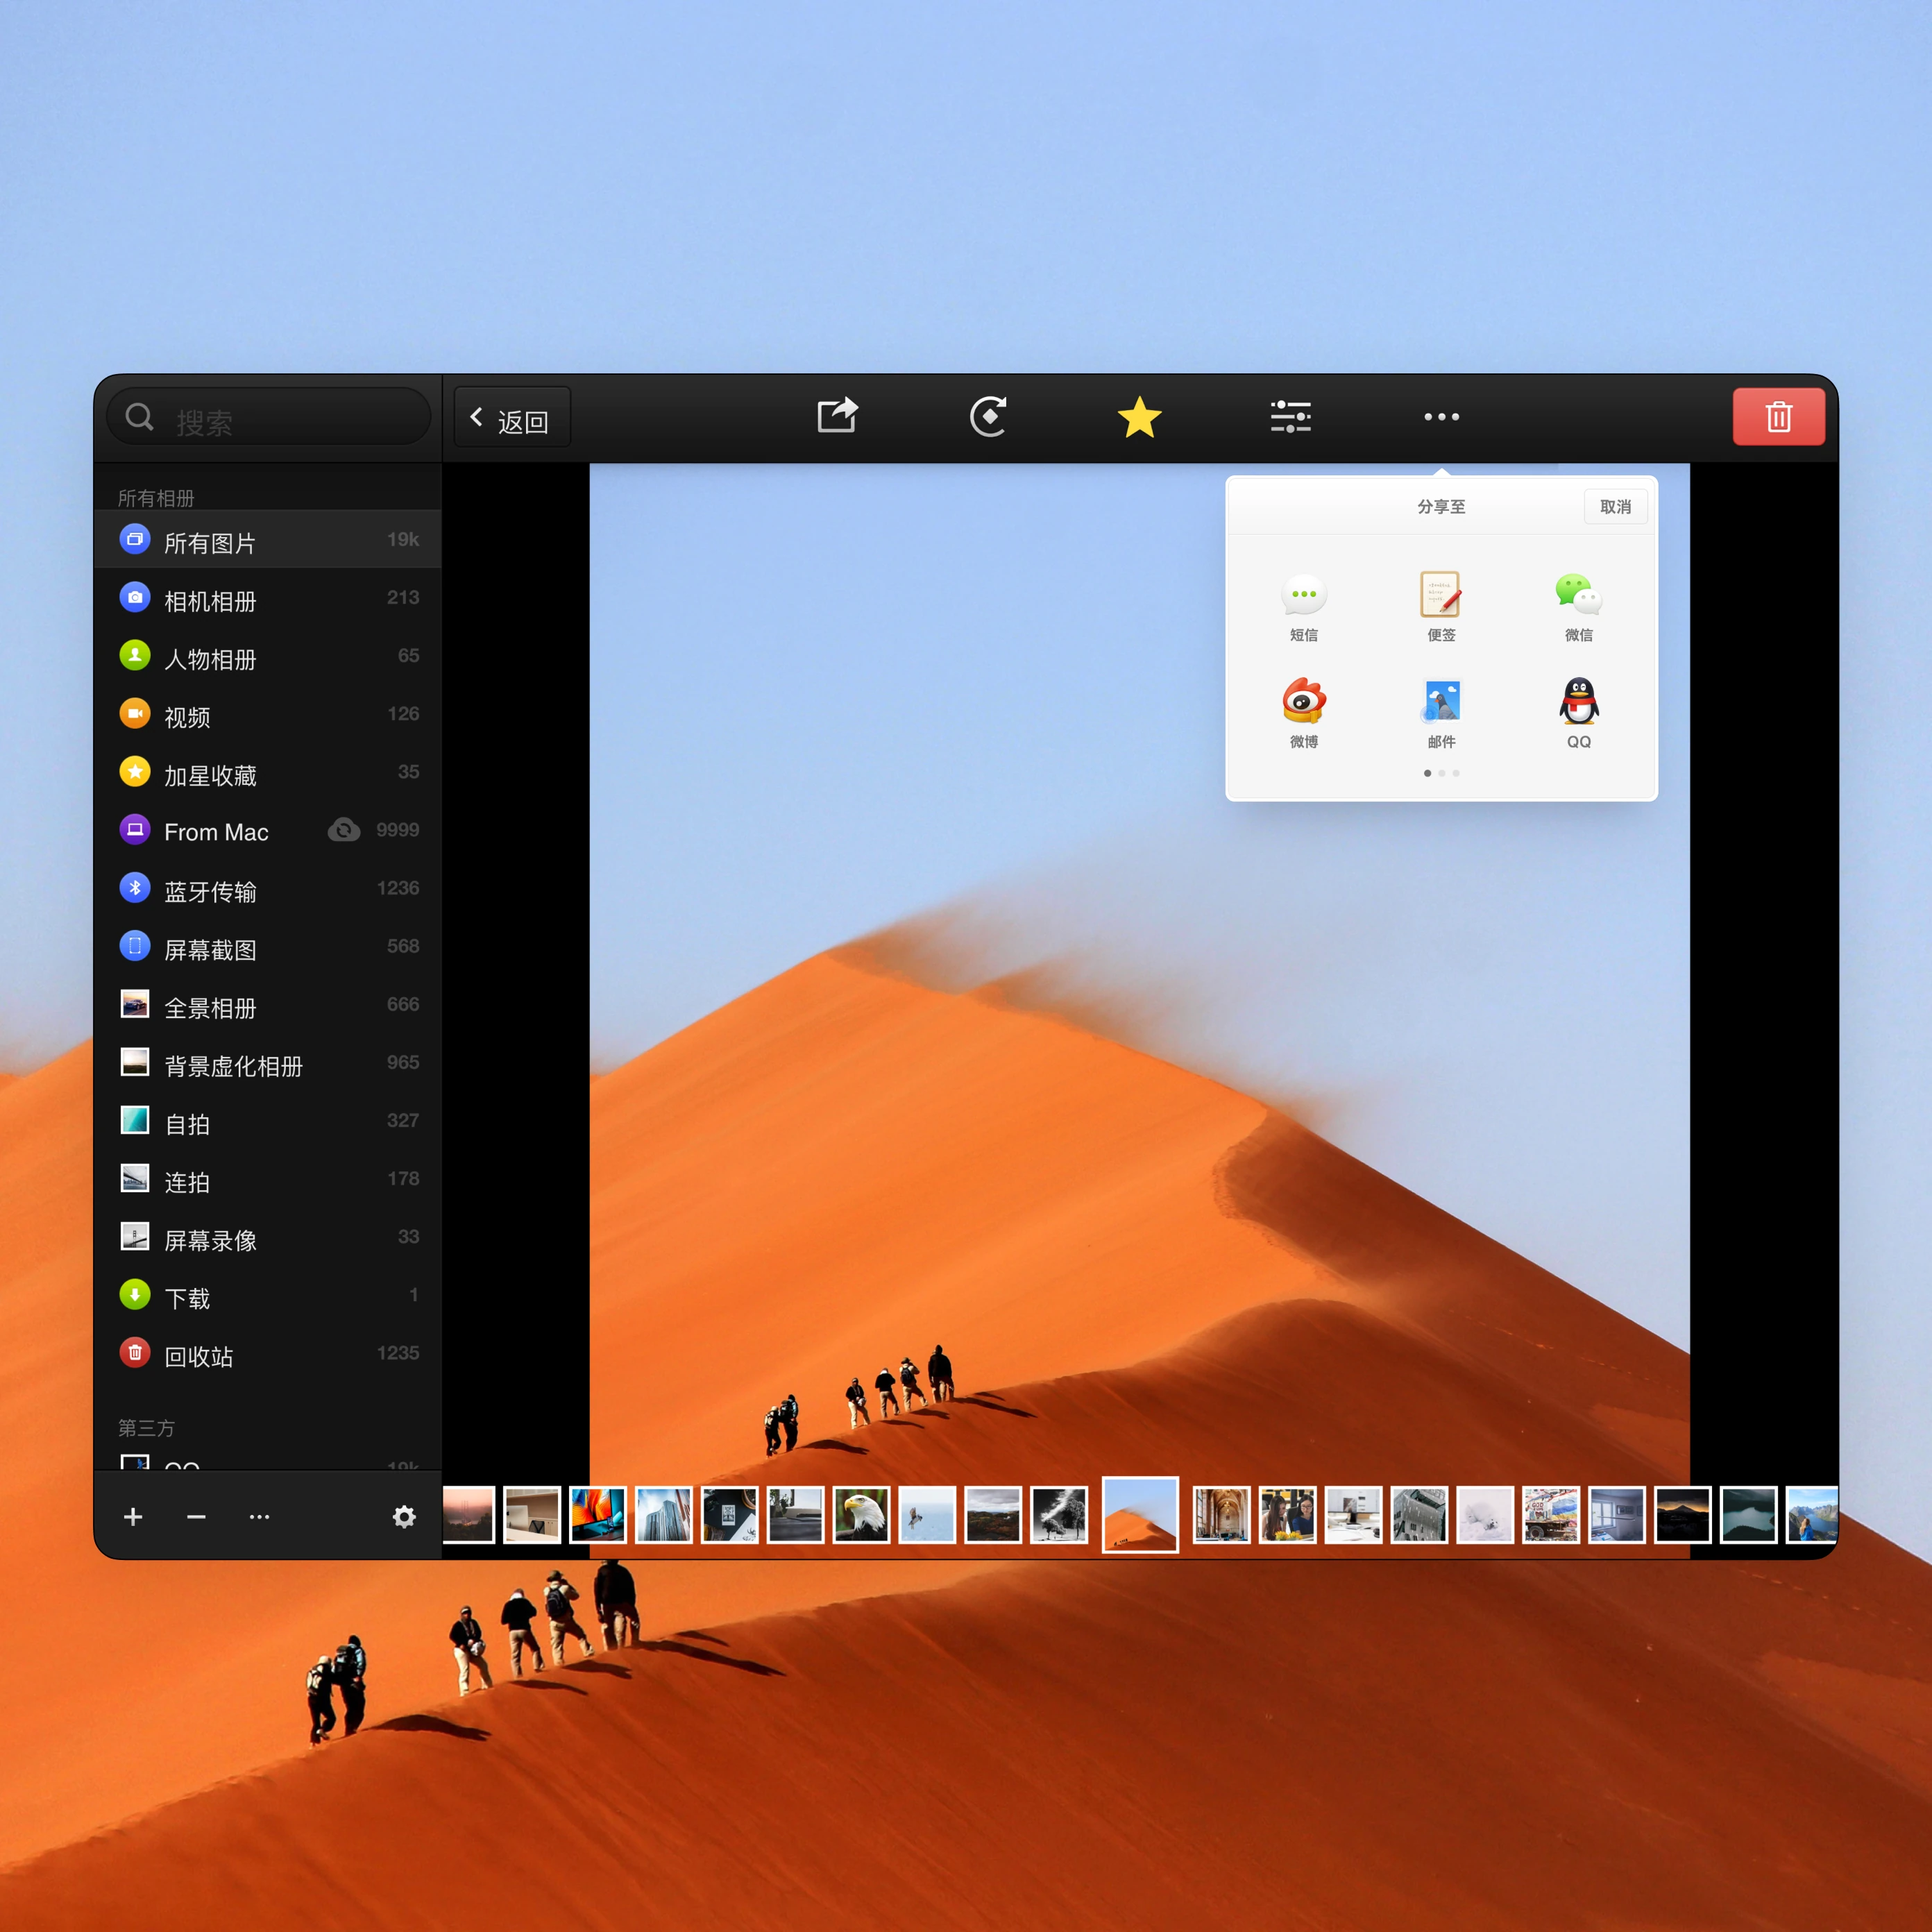Delete the photo with the red trash button
Viewport: 1932px width, 1932px height.
1778,416
